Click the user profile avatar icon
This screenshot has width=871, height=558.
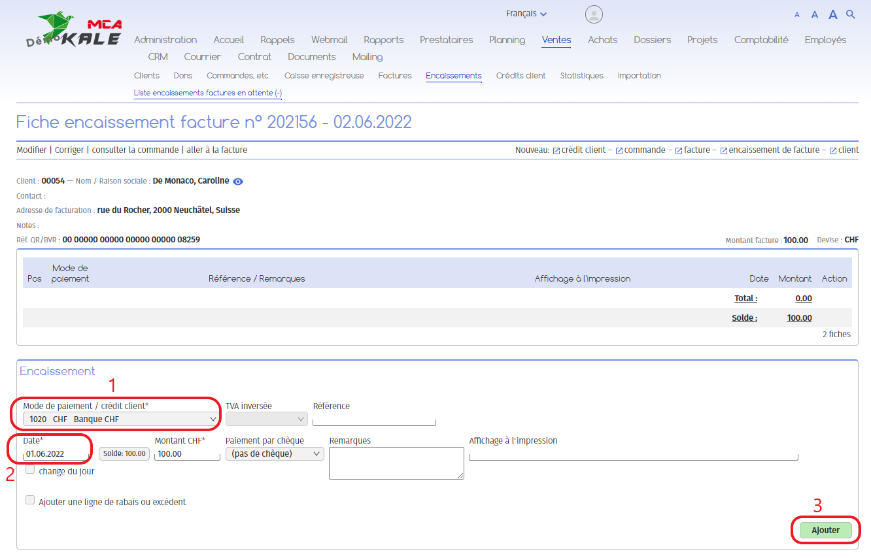[594, 14]
